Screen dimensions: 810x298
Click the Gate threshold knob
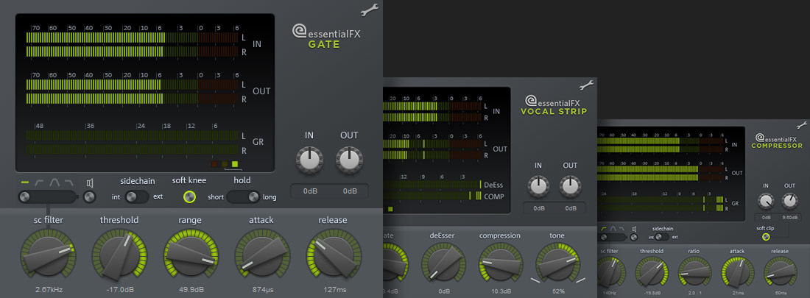[119, 256]
